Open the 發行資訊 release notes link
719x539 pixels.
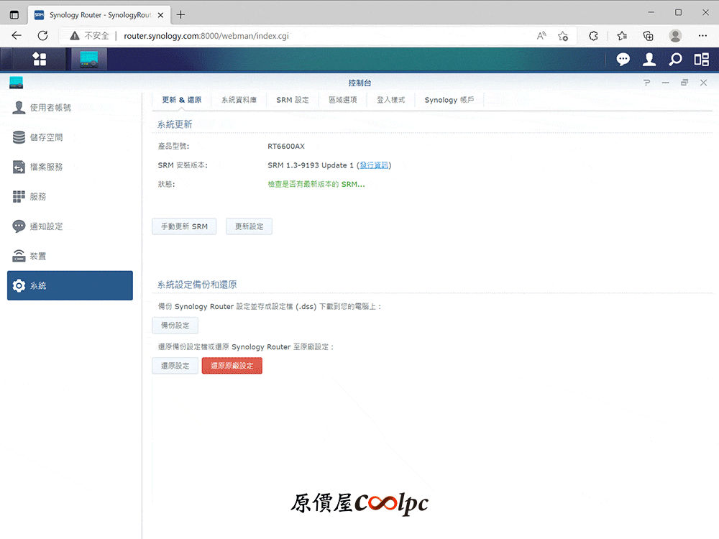pyautogui.click(x=374, y=165)
